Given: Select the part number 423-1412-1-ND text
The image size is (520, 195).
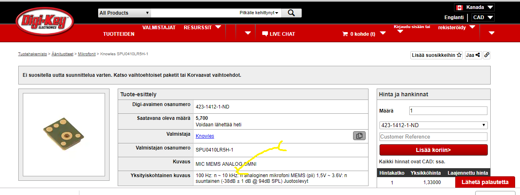Looking at the screenshot, I should [x=213, y=107].
